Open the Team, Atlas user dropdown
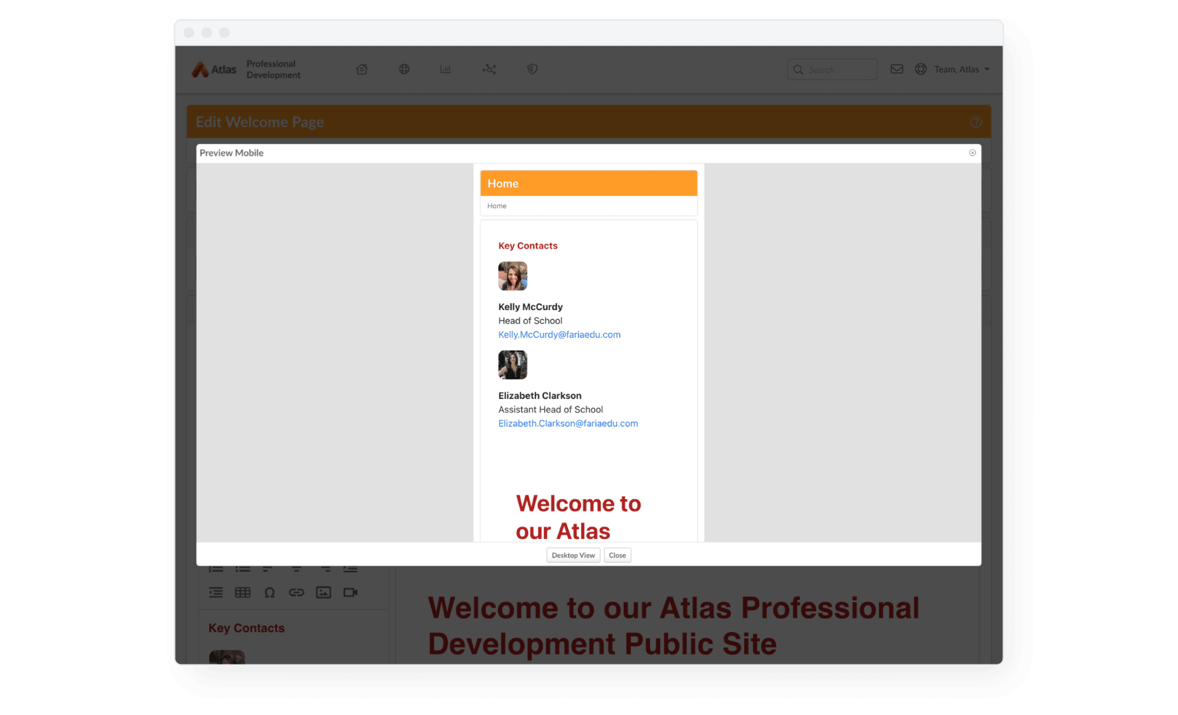The width and height of the screenshot is (1178, 715). pos(961,69)
